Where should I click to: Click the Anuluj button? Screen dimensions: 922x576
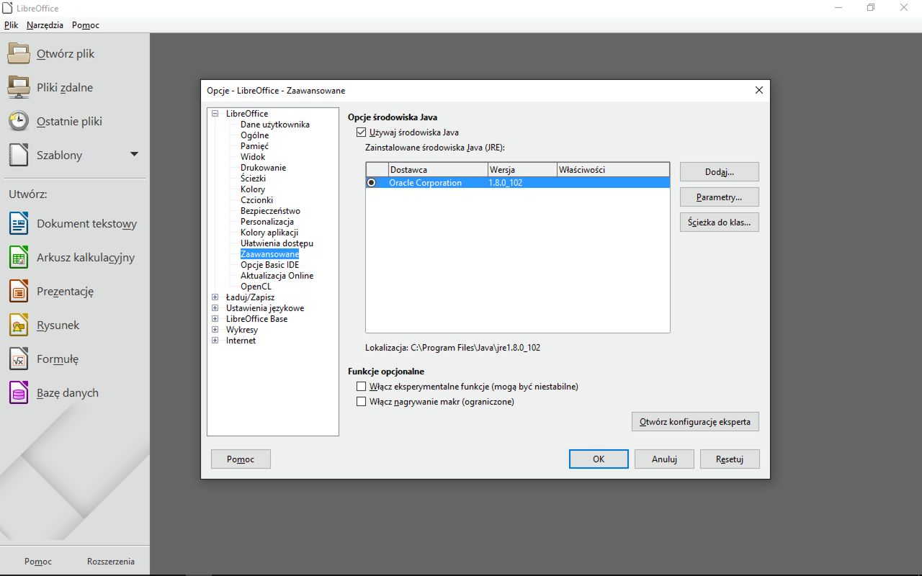coord(665,459)
